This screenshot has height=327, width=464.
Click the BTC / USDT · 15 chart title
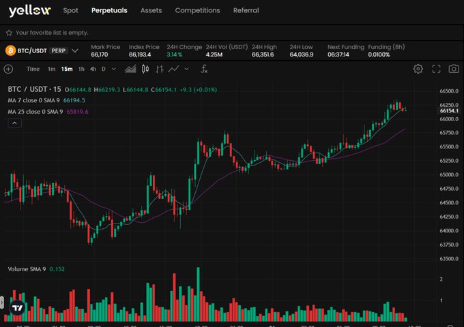[34, 89]
